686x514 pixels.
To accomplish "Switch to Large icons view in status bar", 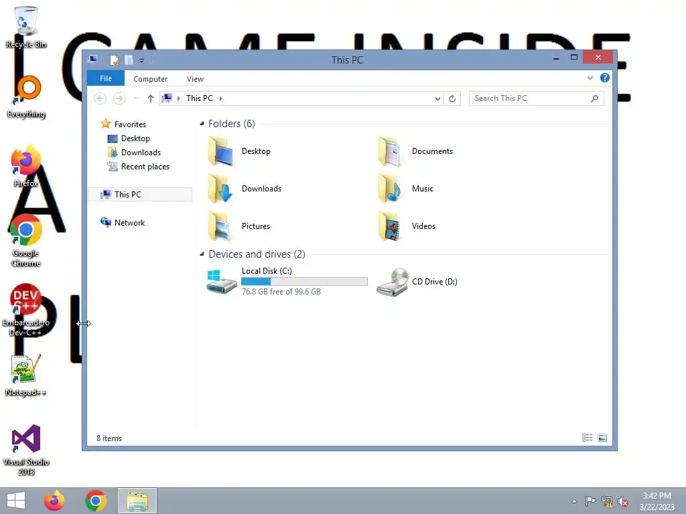I will pos(602,438).
